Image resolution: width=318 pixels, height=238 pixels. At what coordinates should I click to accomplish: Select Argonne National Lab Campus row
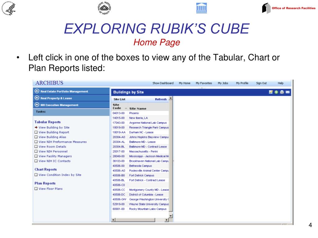(140, 123)
